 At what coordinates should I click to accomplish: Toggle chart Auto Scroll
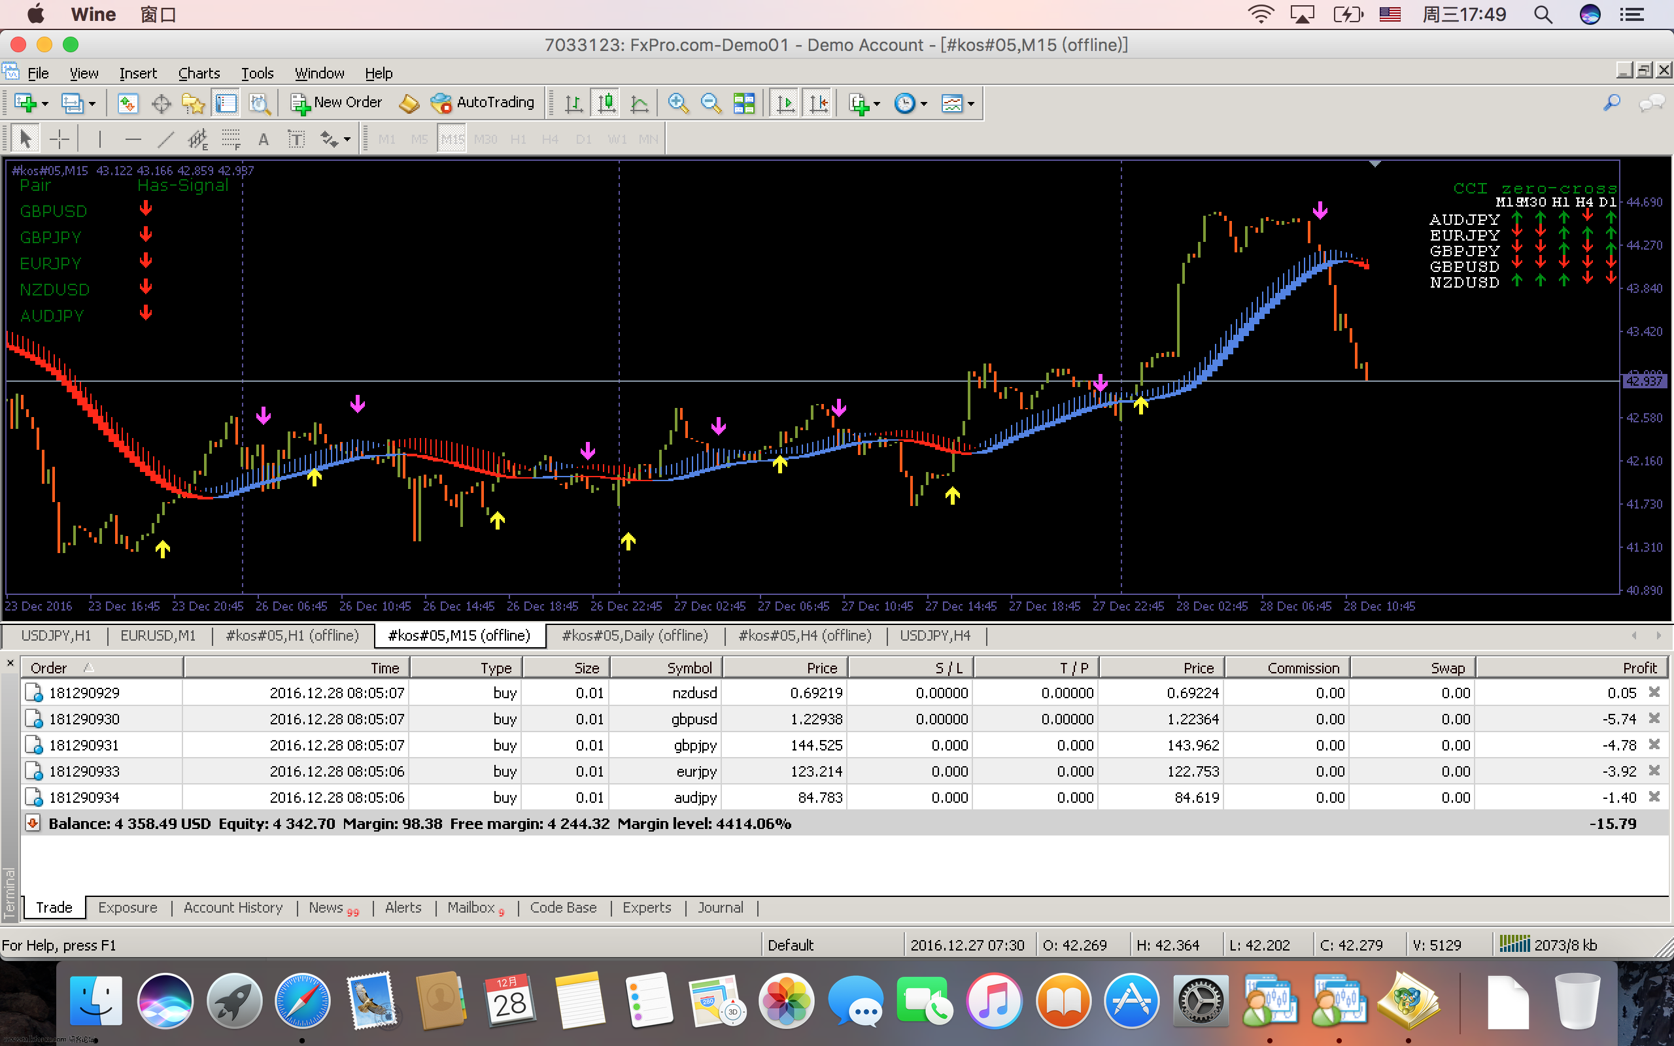(x=785, y=103)
